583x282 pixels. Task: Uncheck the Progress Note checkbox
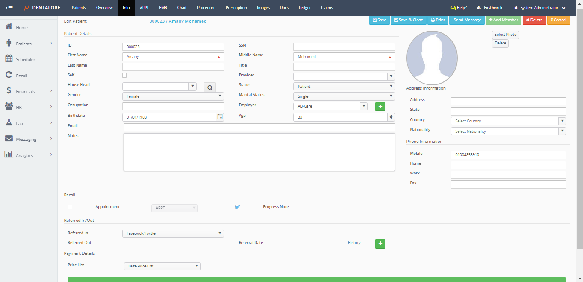click(x=237, y=207)
